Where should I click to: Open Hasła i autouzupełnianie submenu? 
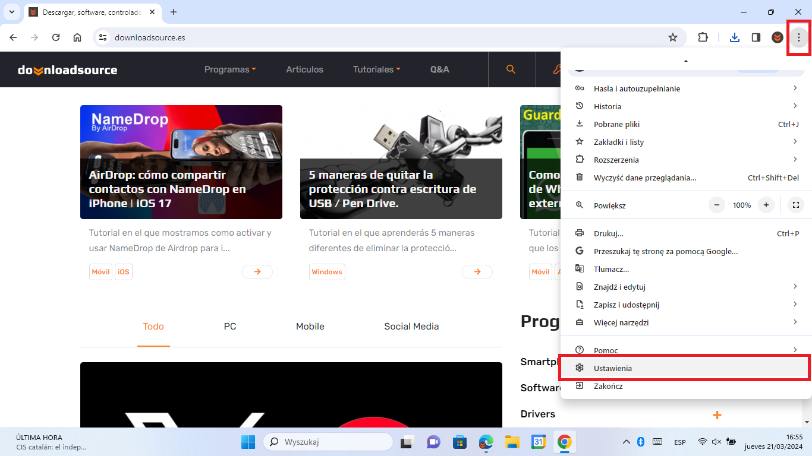coord(686,88)
